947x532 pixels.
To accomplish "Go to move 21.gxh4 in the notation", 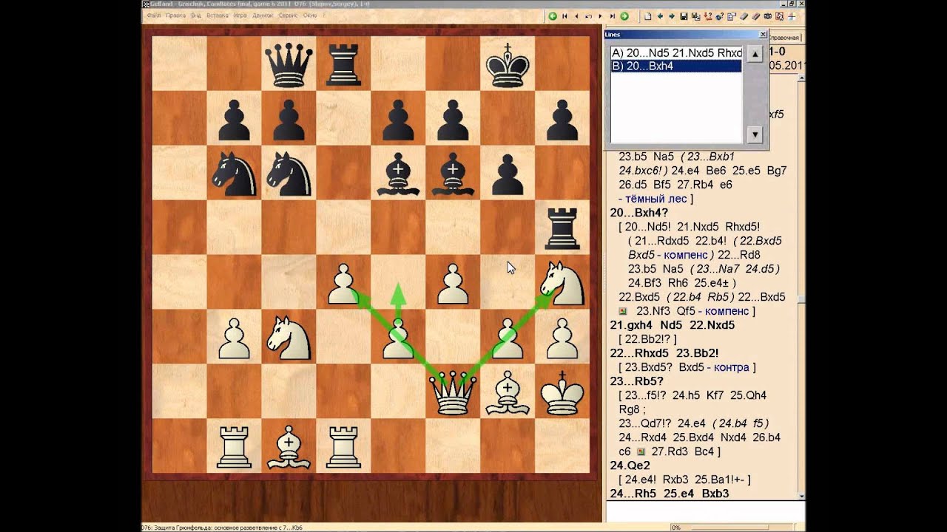I will pos(631,324).
